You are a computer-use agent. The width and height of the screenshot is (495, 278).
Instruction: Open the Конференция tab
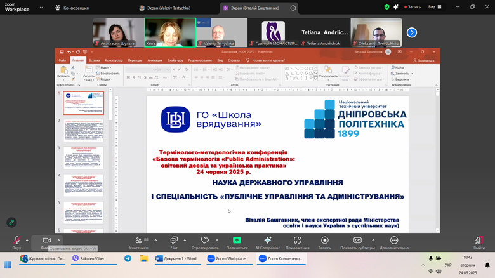(72, 8)
